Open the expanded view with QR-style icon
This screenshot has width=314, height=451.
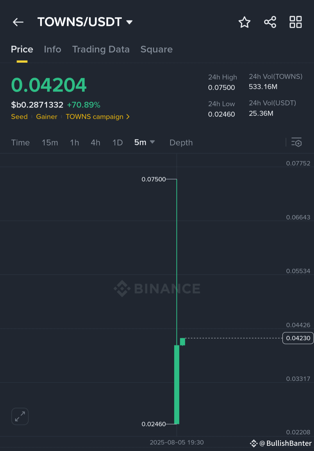296,22
